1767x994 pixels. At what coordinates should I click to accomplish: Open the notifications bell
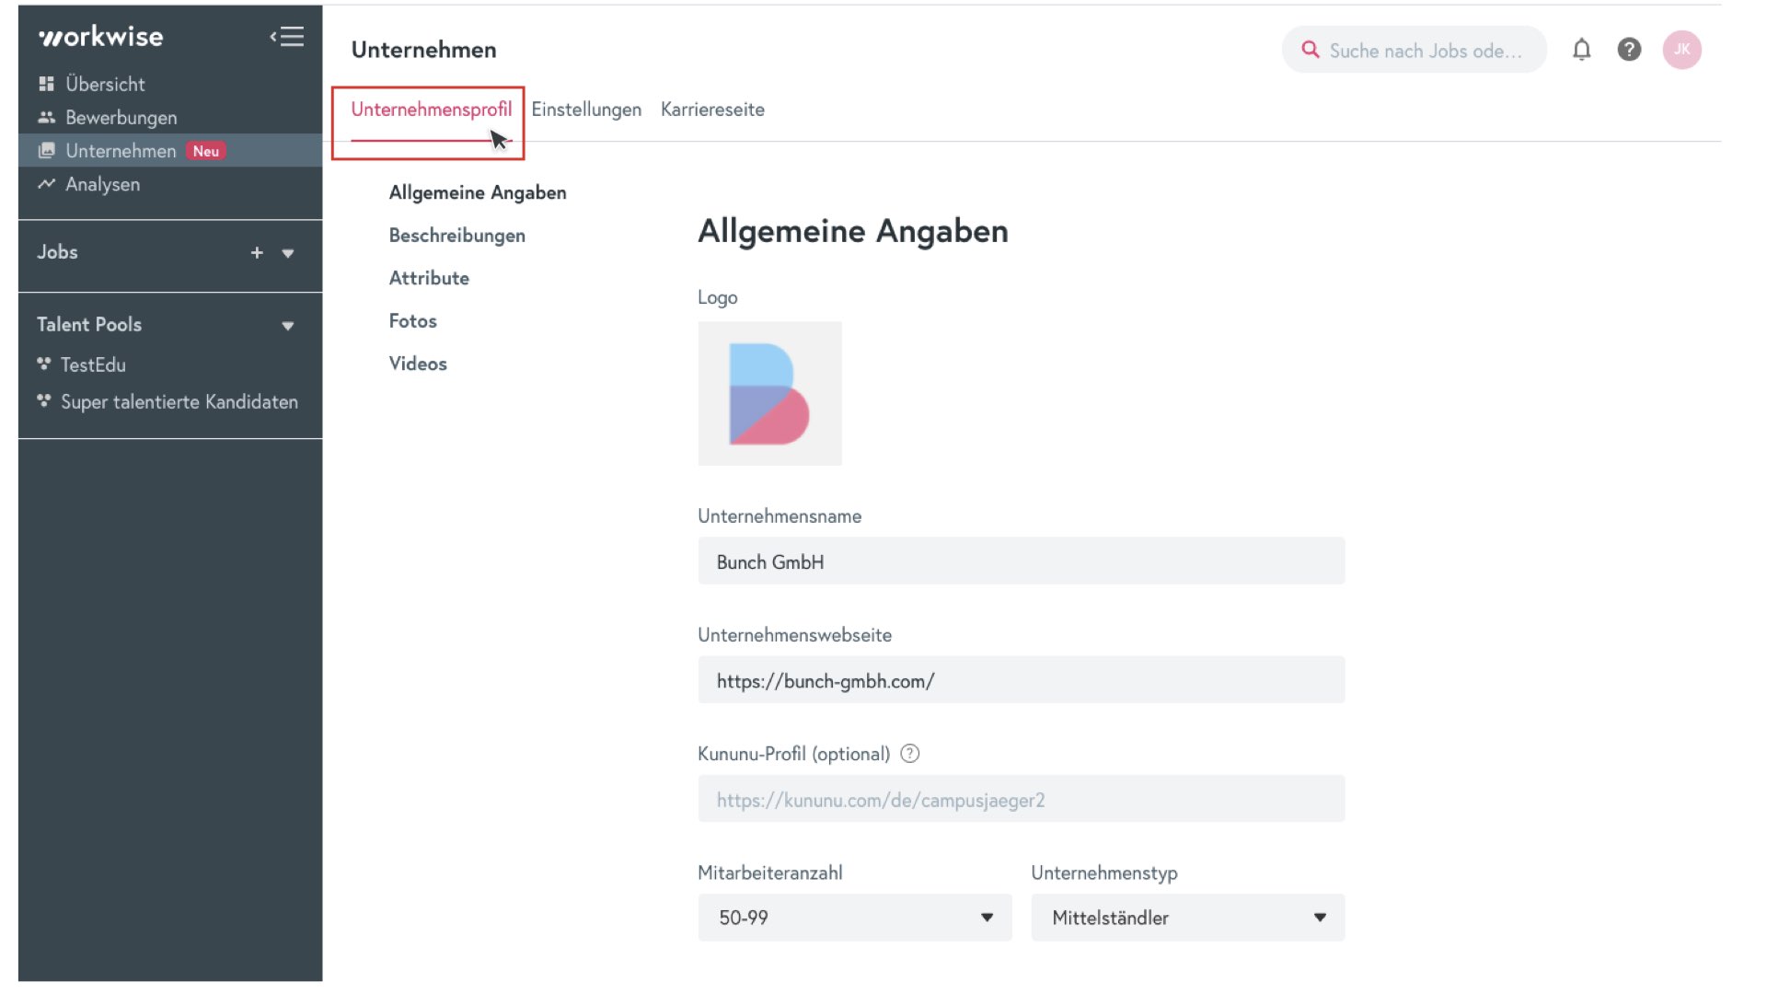pos(1582,50)
